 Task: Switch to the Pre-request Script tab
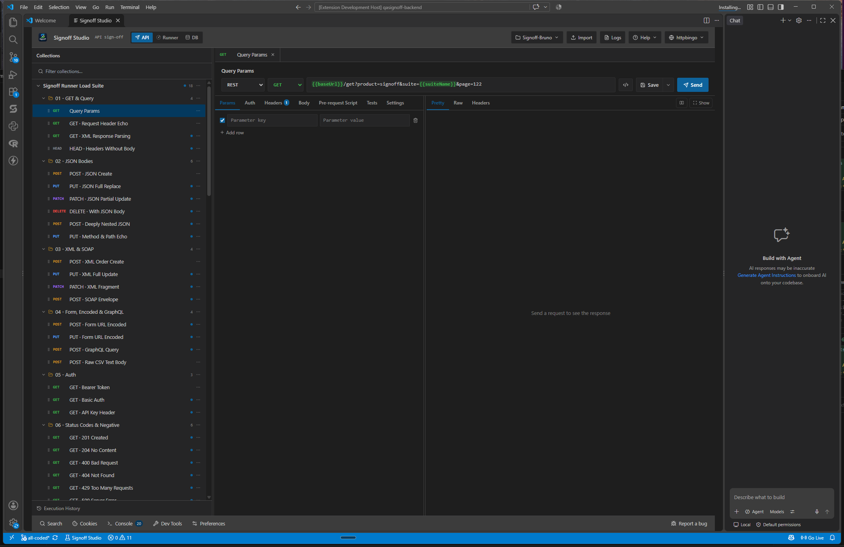tap(338, 103)
